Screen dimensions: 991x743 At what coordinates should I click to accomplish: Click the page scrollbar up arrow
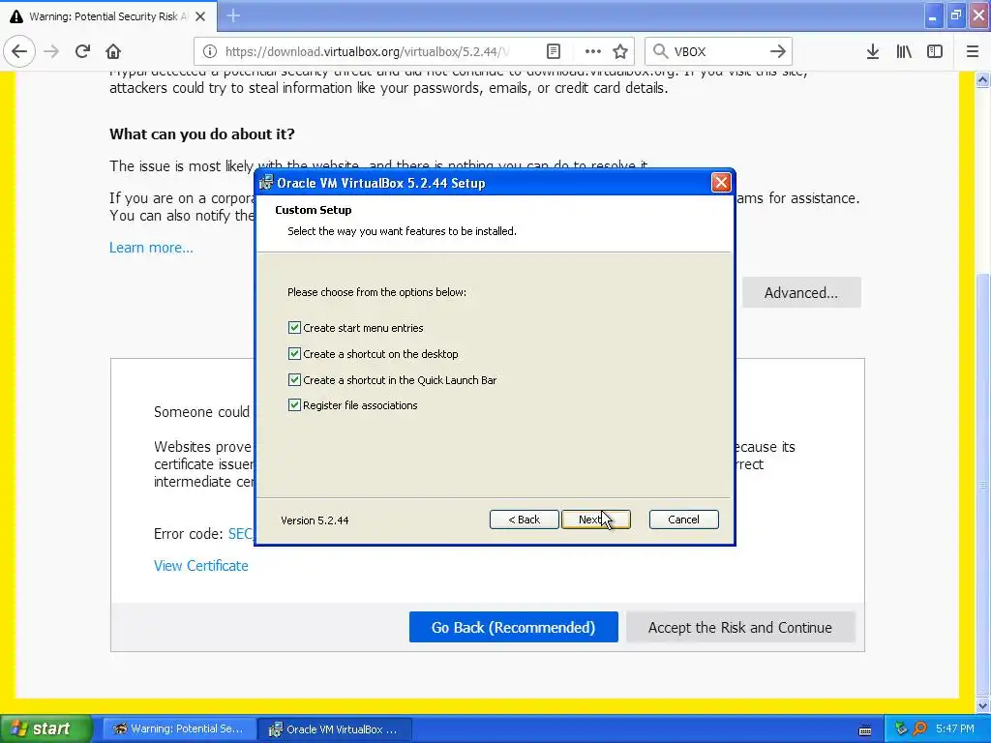click(983, 79)
